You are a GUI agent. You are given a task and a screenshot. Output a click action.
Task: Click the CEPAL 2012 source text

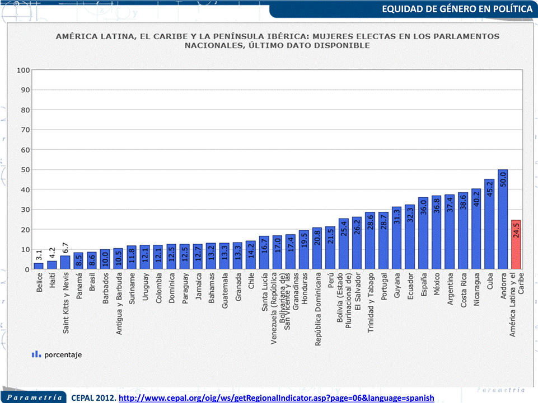tap(93, 397)
